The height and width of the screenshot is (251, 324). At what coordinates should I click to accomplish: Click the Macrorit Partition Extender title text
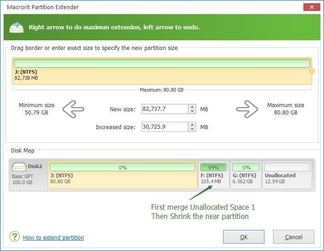tap(43, 7)
